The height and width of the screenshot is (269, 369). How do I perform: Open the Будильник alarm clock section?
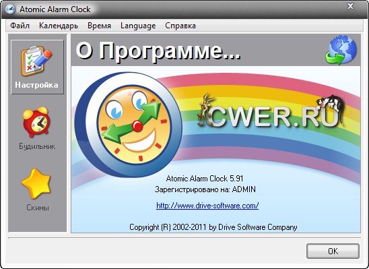point(37,128)
